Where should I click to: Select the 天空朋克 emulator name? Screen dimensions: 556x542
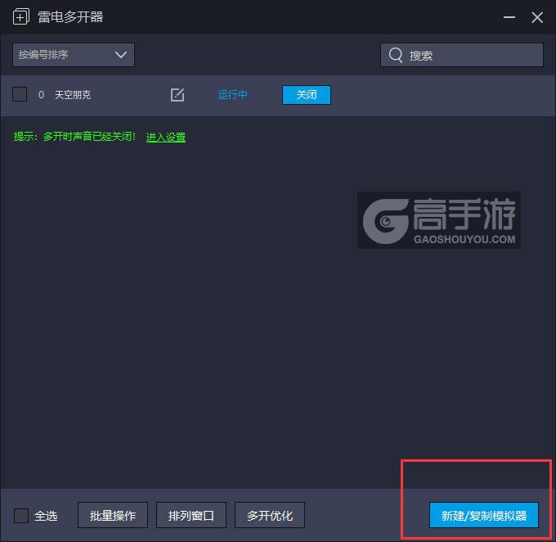coord(73,95)
